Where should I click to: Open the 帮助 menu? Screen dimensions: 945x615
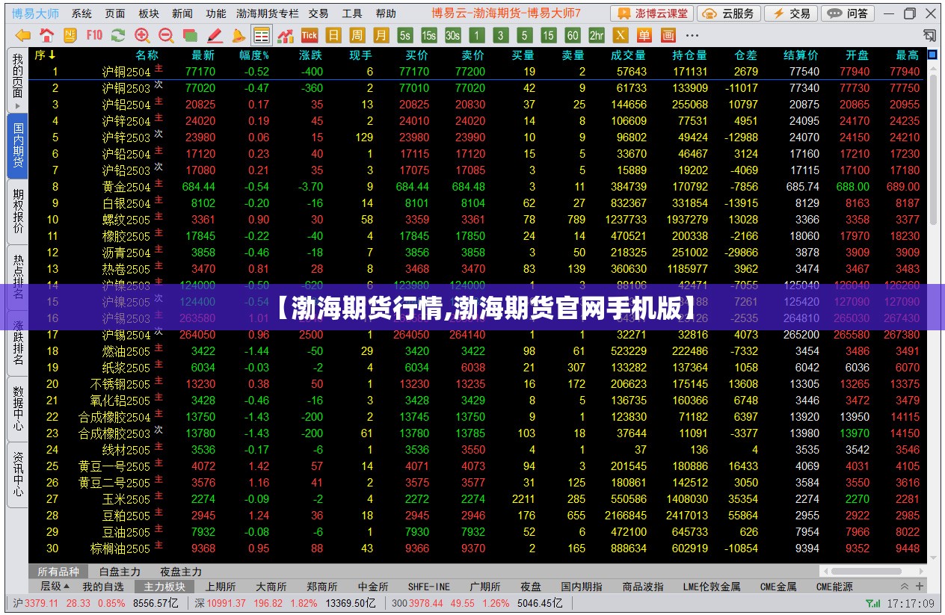coord(386,13)
